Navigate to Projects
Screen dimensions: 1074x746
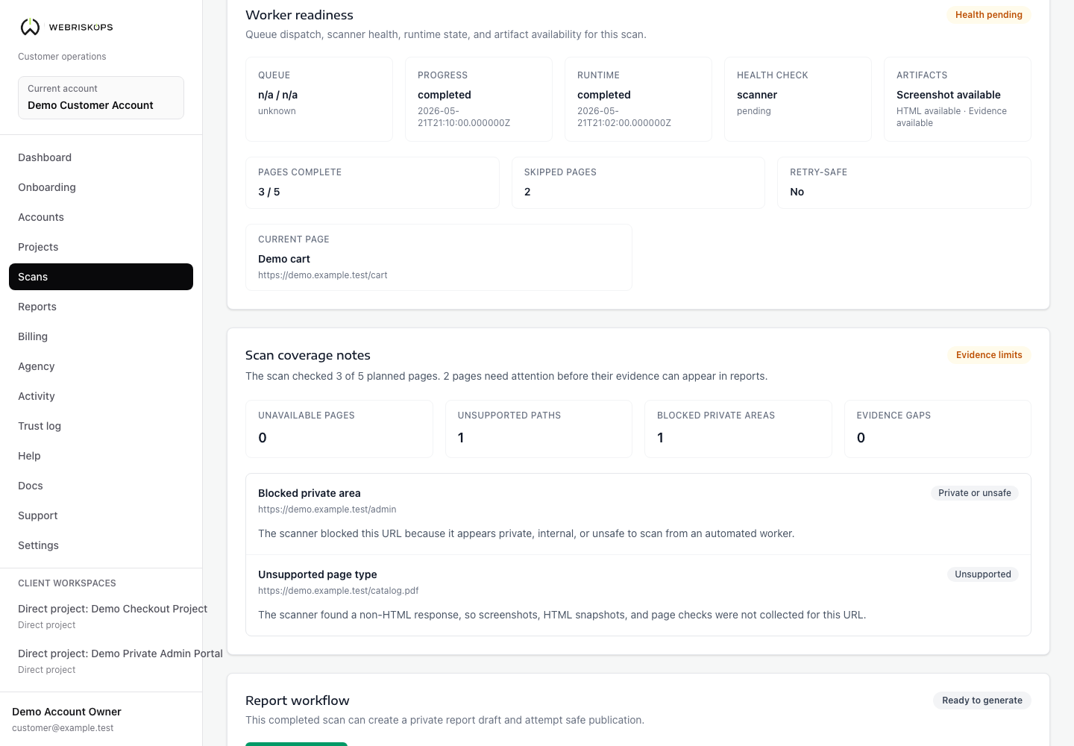pyautogui.click(x=101, y=247)
